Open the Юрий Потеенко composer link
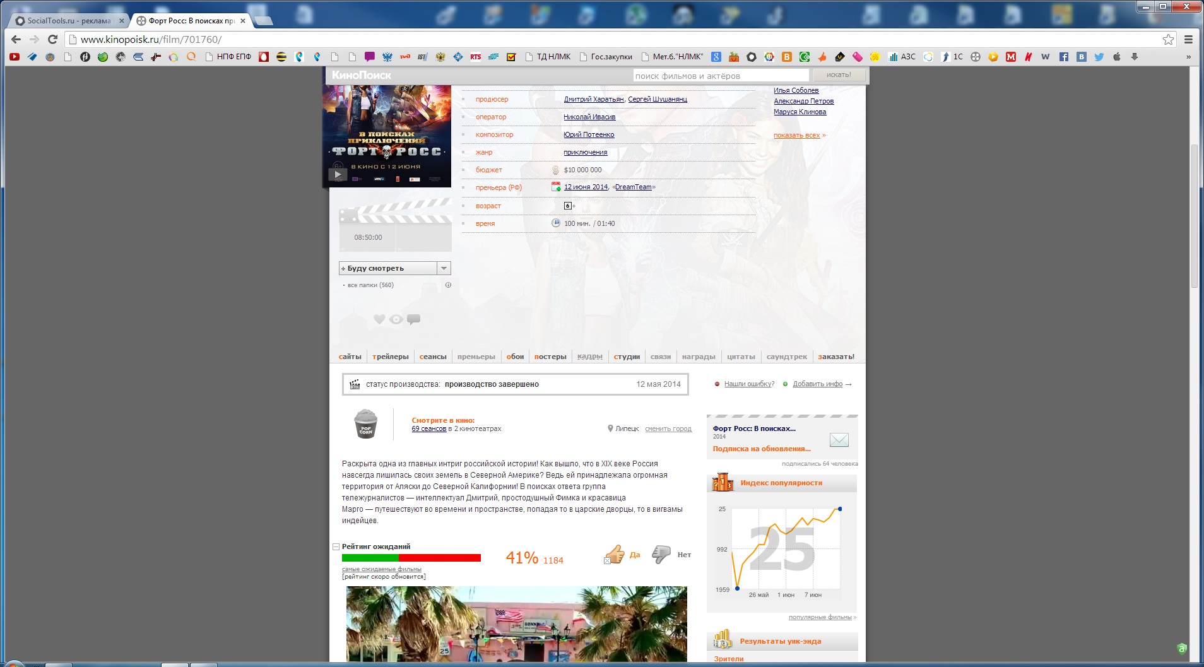 [589, 134]
